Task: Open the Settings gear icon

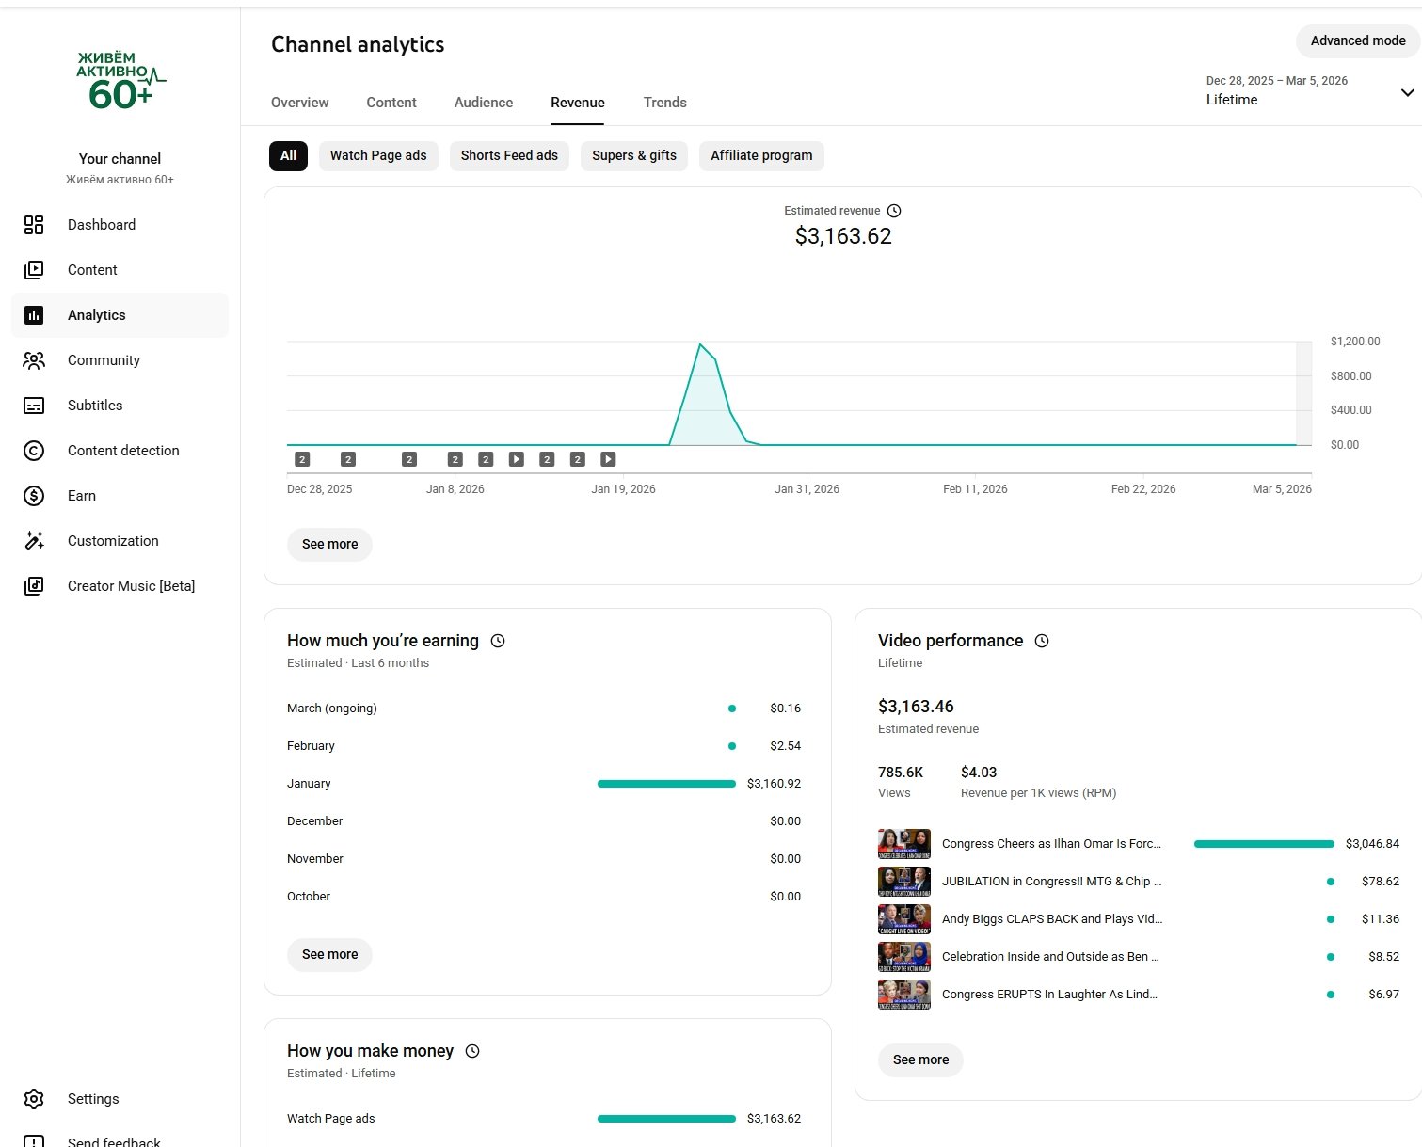Action: tap(34, 1099)
